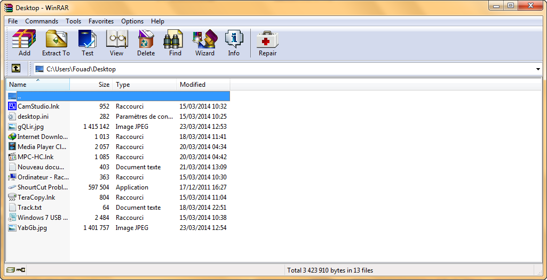Sort by Name column header
The width and height of the screenshot is (547, 280).
coord(38,84)
